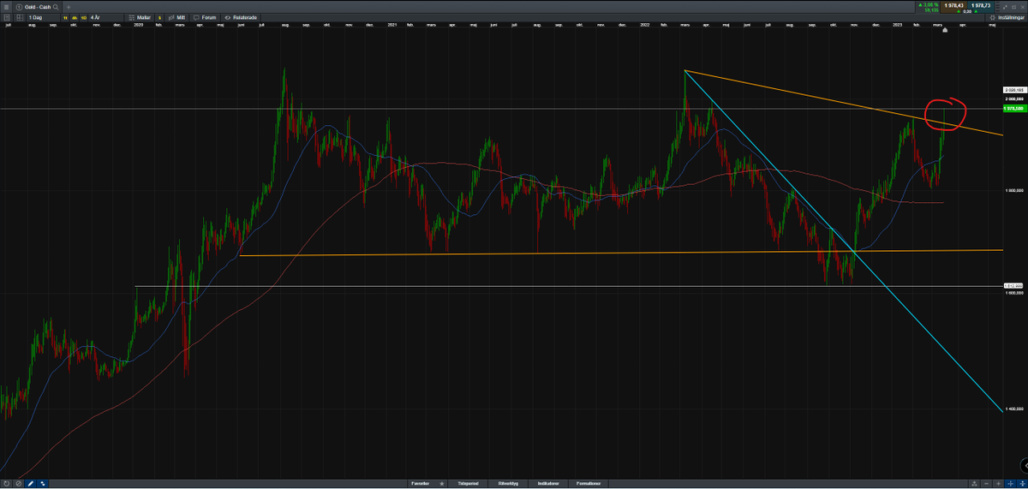Click the 1 400,000 label on price axis
Image resolution: width=1028 pixels, height=489 pixels.
click(1015, 410)
